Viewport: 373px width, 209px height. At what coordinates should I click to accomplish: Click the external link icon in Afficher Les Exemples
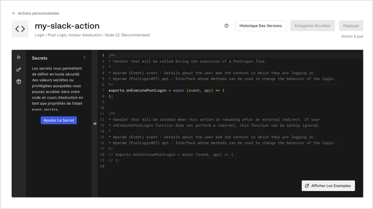point(307,186)
